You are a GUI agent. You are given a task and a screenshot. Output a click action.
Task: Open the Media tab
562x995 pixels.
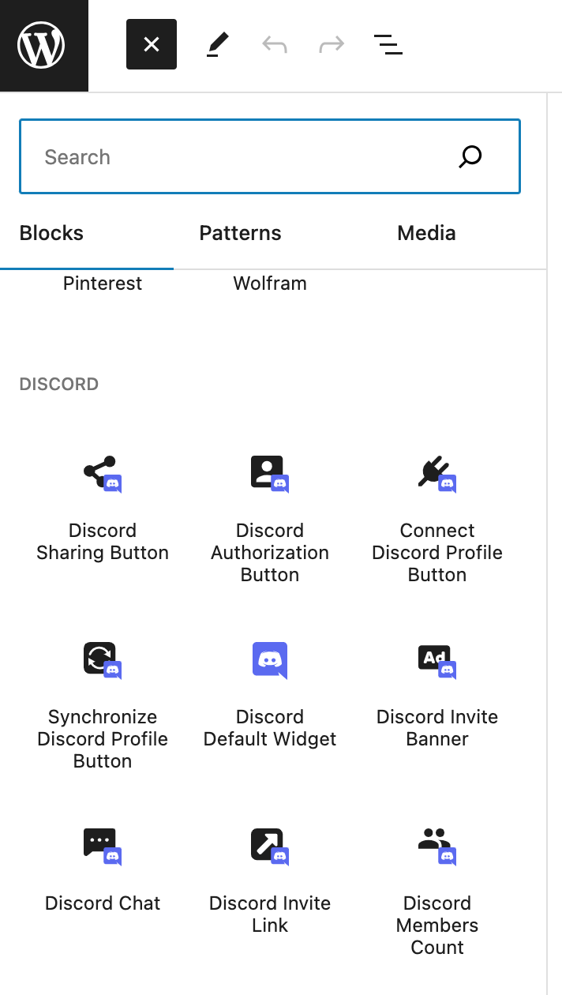coord(426,234)
